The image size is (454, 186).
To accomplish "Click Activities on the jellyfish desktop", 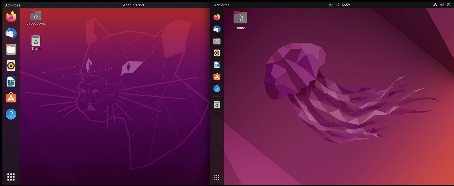I will (x=222, y=5).
